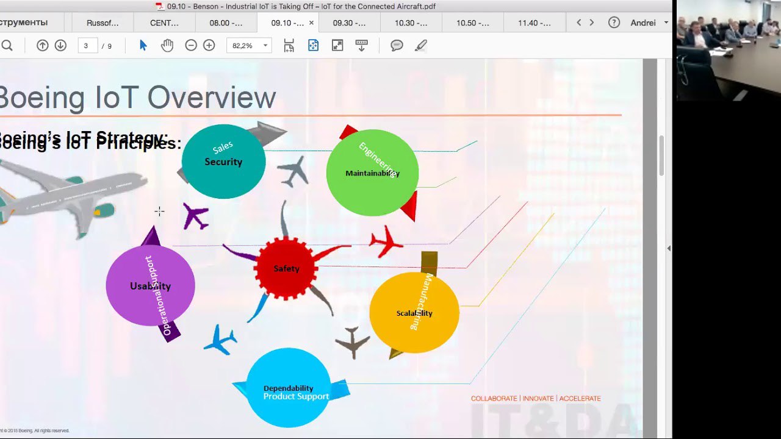Switch to the Инструменты tab
Viewport: 781px width, 439px height.
24,23
